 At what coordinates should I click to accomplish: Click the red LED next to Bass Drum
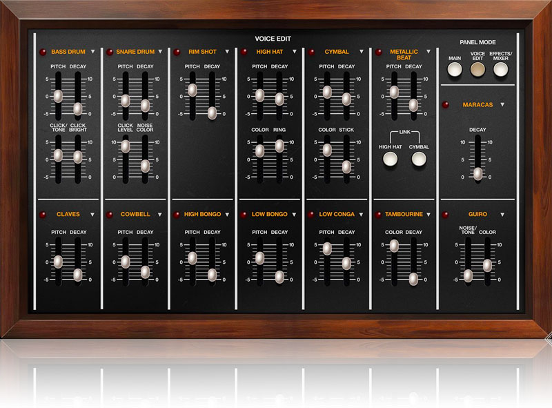[x=43, y=52]
